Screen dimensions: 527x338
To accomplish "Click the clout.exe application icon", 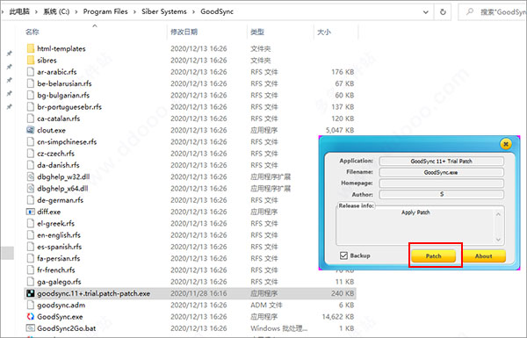I will pos(30,130).
